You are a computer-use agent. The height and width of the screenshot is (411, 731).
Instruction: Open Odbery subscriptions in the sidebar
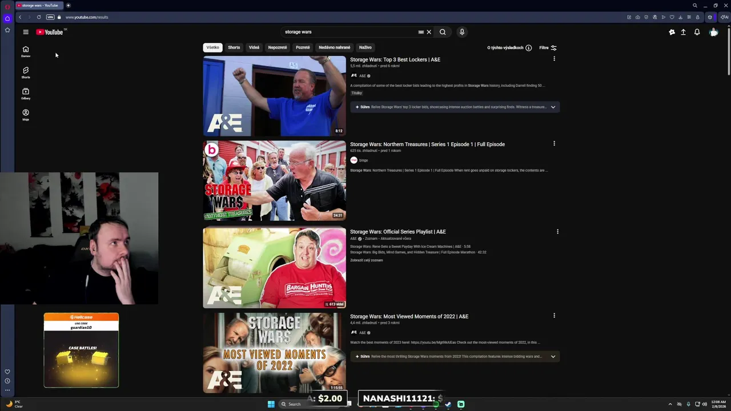[26, 94]
